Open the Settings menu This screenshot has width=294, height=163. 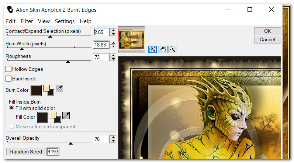(65, 21)
